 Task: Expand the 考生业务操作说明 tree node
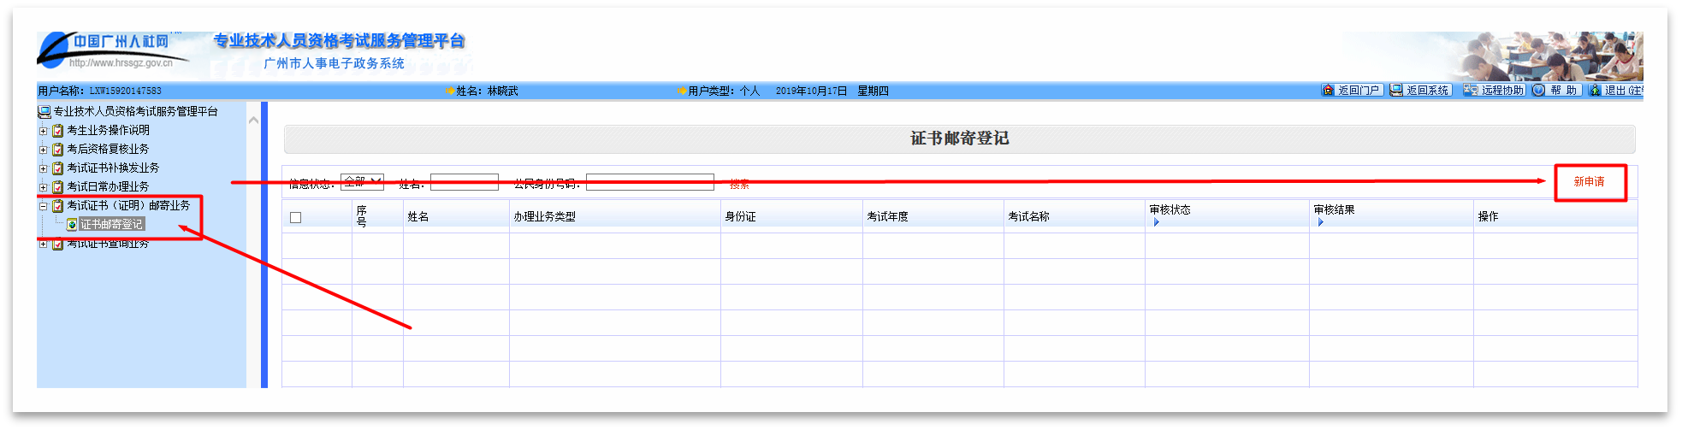[x=44, y=131]
